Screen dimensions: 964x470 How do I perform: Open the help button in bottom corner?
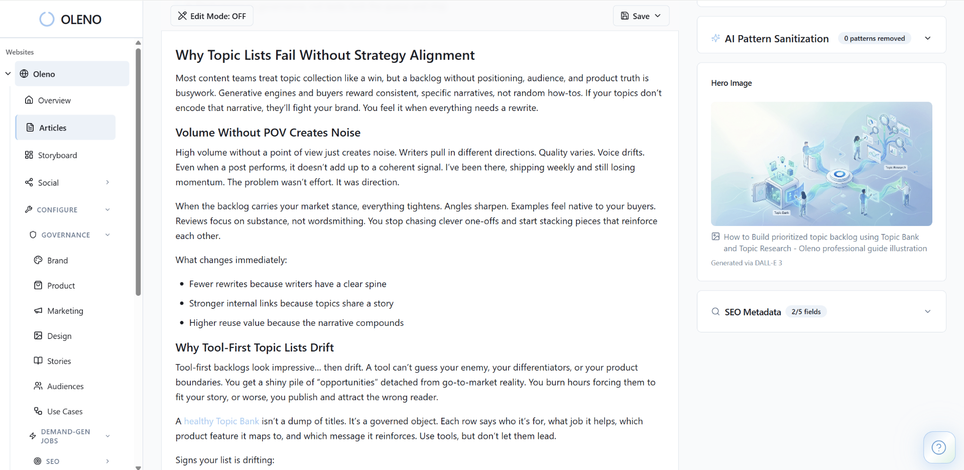point(938,447)
